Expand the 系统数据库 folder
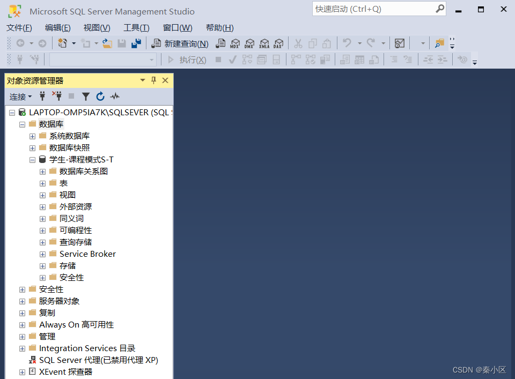 (x=32, y=137)
